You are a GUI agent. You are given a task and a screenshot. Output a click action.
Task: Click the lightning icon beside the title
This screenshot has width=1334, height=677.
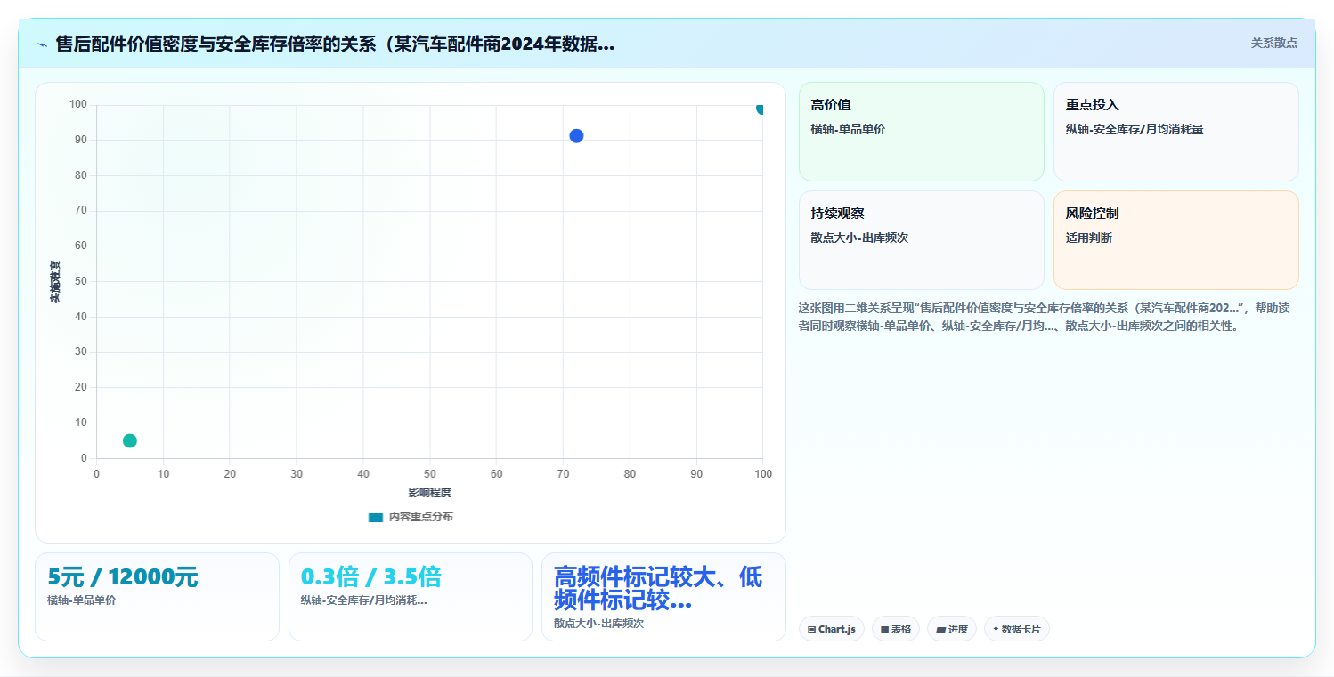43,44
